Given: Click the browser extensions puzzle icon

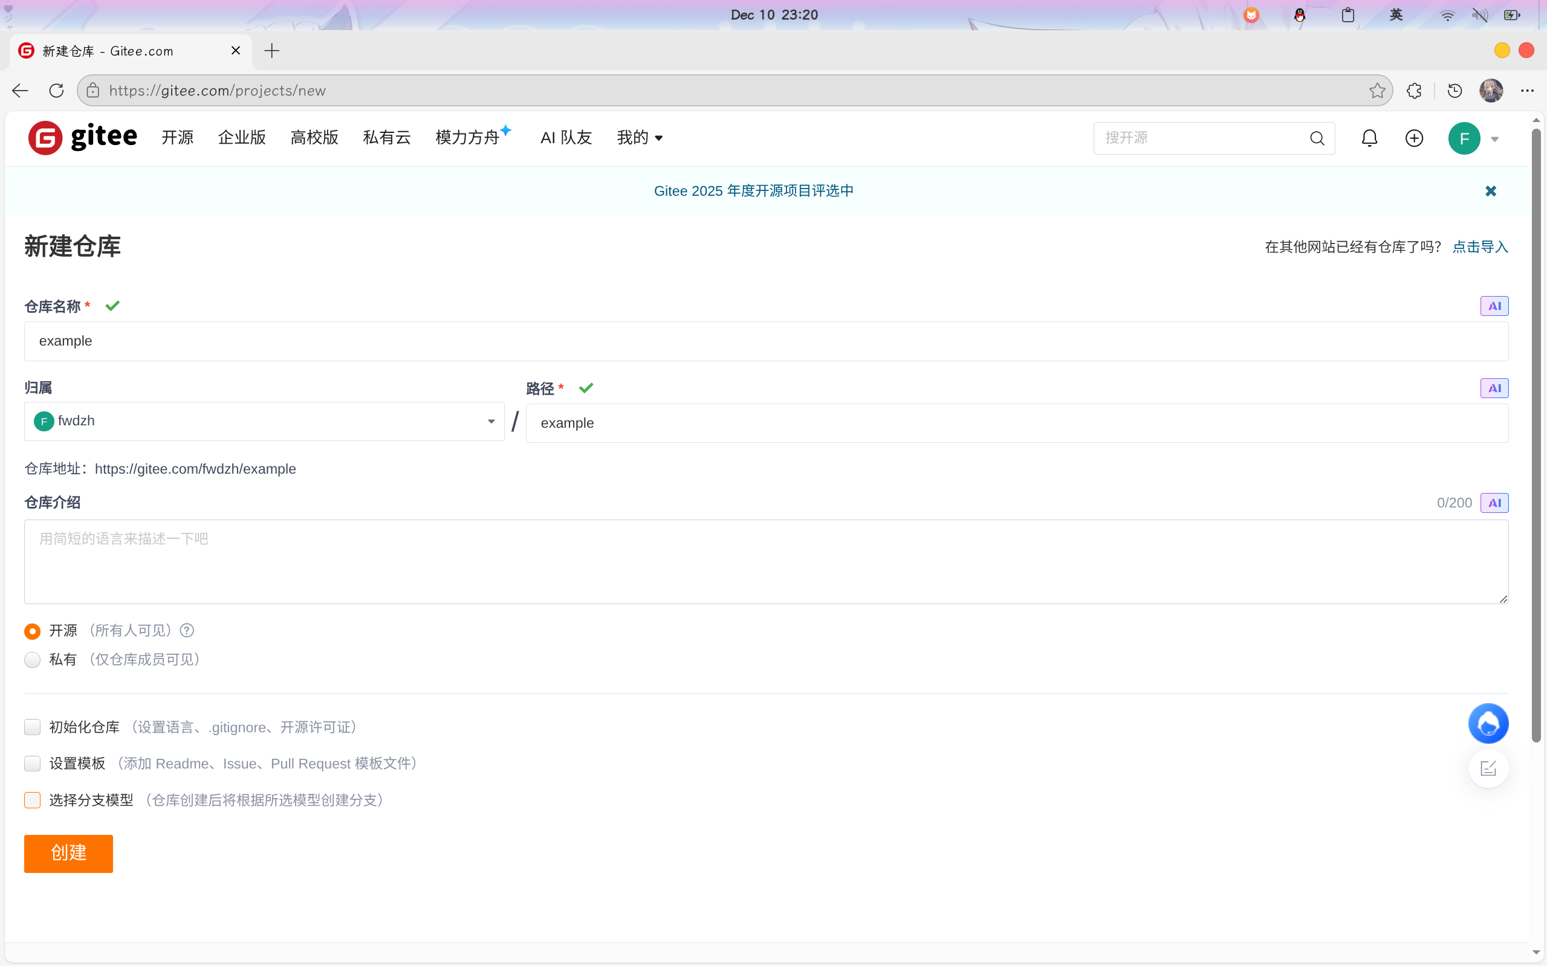Looking at the screenshot, I should [1413, 91].
